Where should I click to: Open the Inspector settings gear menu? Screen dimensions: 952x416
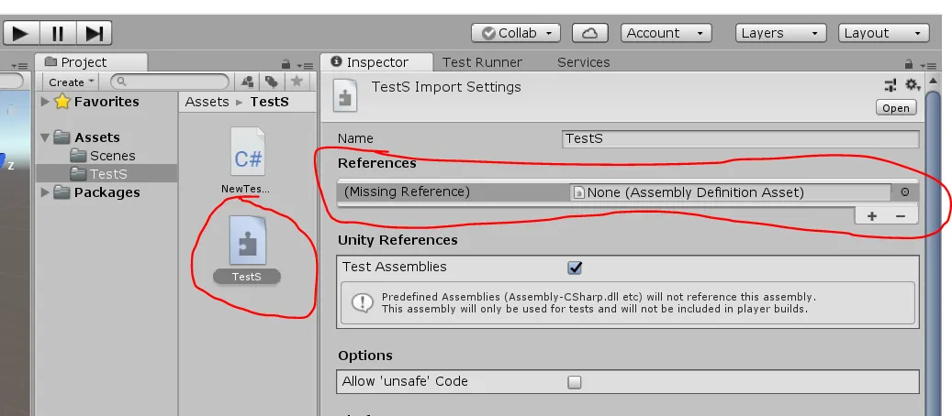[911, 84]
